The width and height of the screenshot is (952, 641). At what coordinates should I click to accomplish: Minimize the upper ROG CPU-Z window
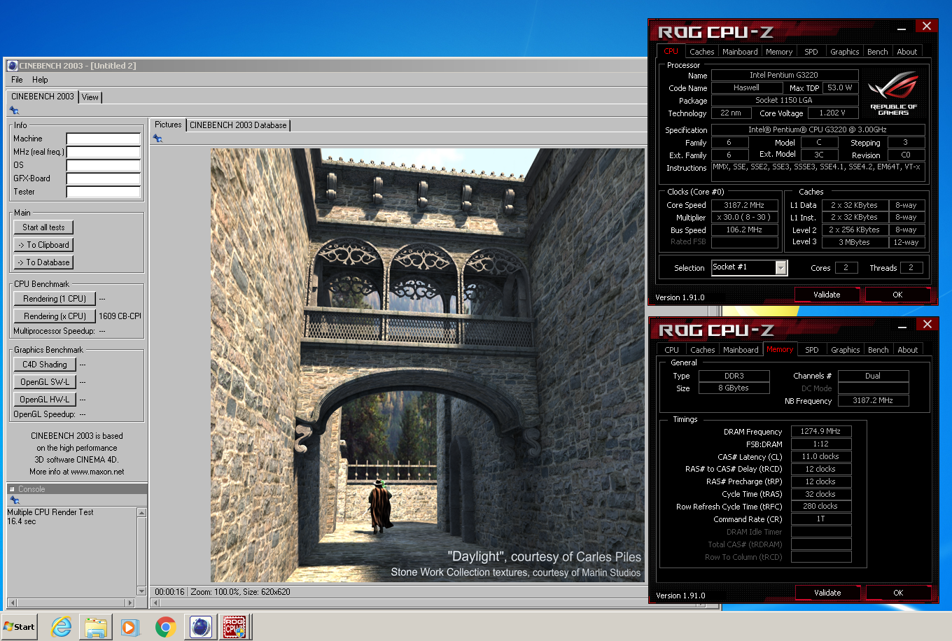tap(902, 29)
